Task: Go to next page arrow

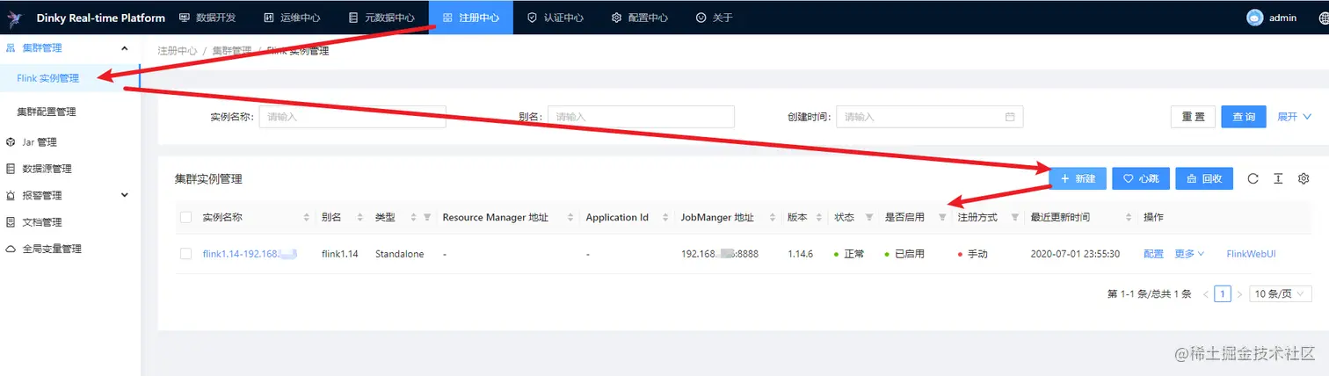Action: tap(1239, 294)
